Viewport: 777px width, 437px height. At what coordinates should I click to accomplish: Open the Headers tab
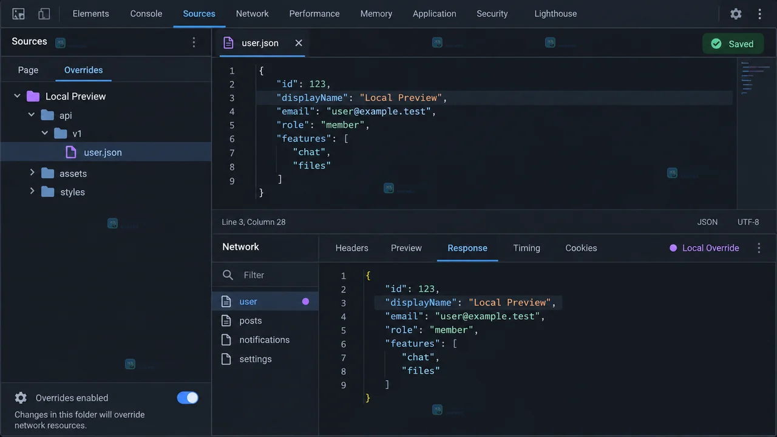(352, 248)
